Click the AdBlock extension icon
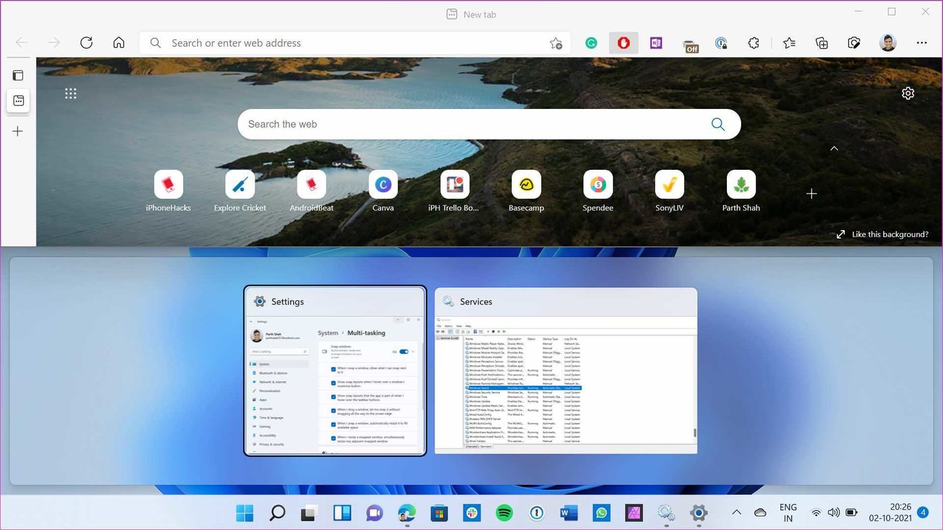This screenshot has height=530, width=943. click(623, 43)
